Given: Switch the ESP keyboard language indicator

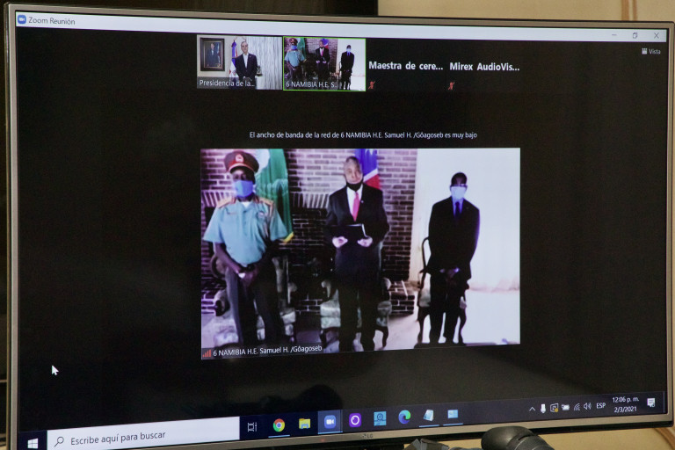Looking at the screenshot, I should [x=601, y=405].
